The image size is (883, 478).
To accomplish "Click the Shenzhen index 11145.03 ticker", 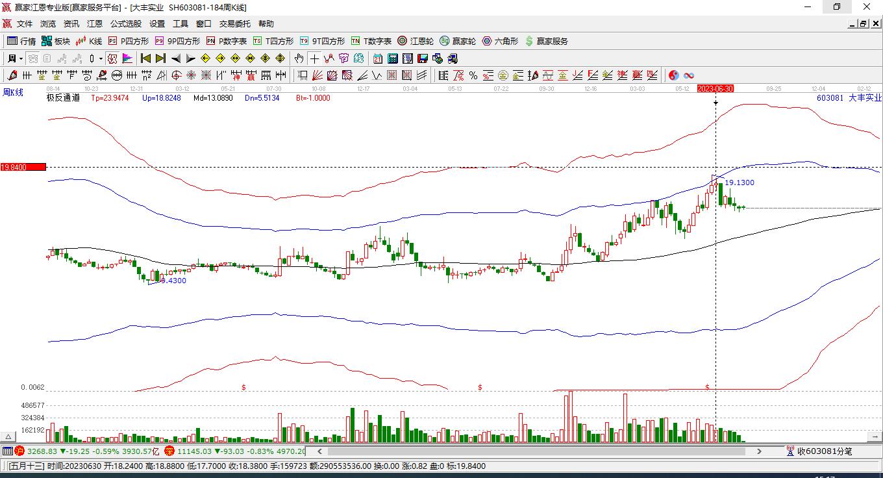I will tap(195, 451).
